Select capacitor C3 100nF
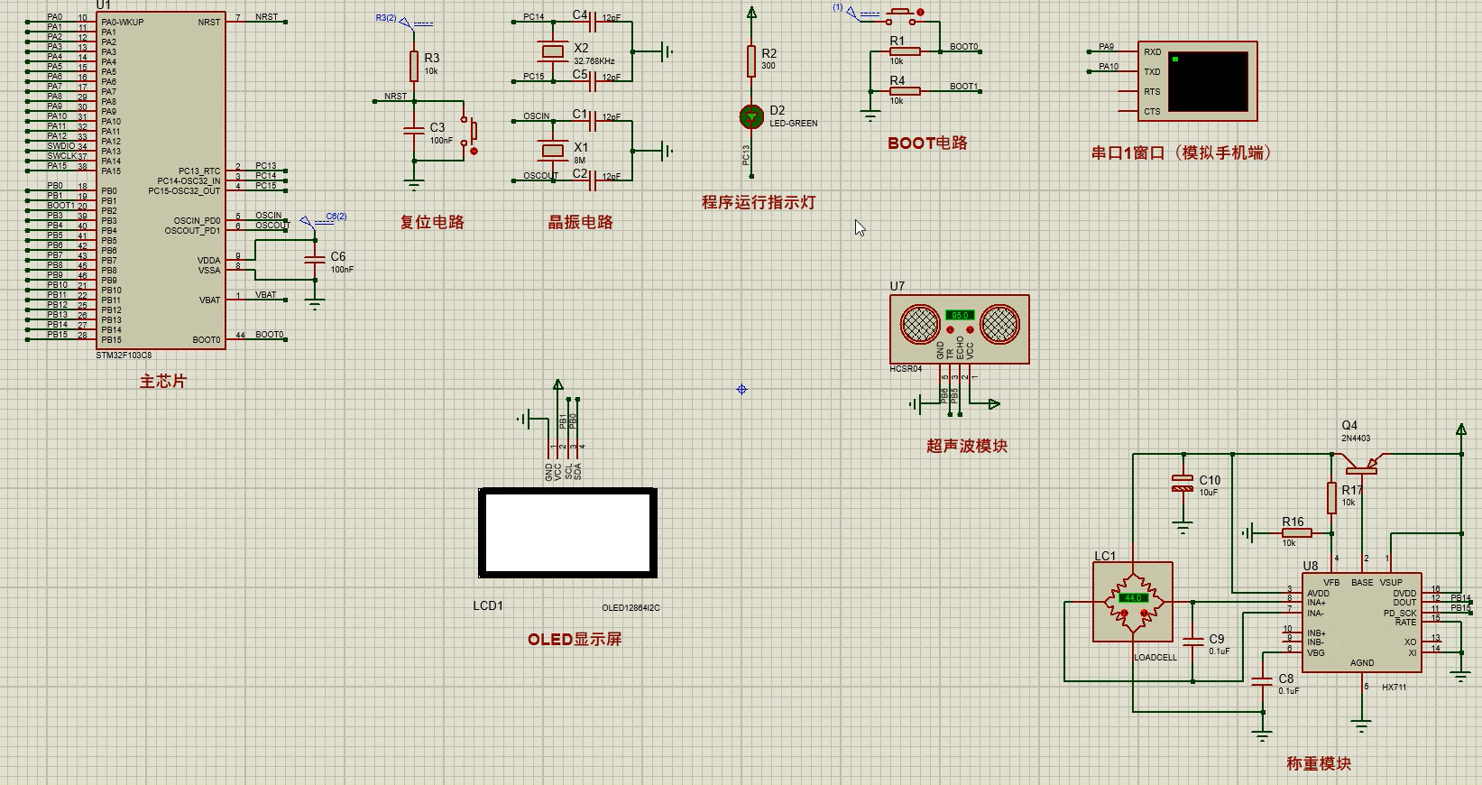 coord(414,131)
